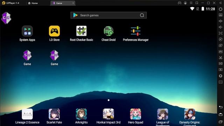Launch LD Store app

(54, 31)
